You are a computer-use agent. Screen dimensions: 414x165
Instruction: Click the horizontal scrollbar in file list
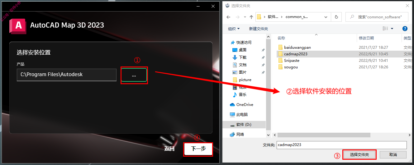[x=324, y=135]
